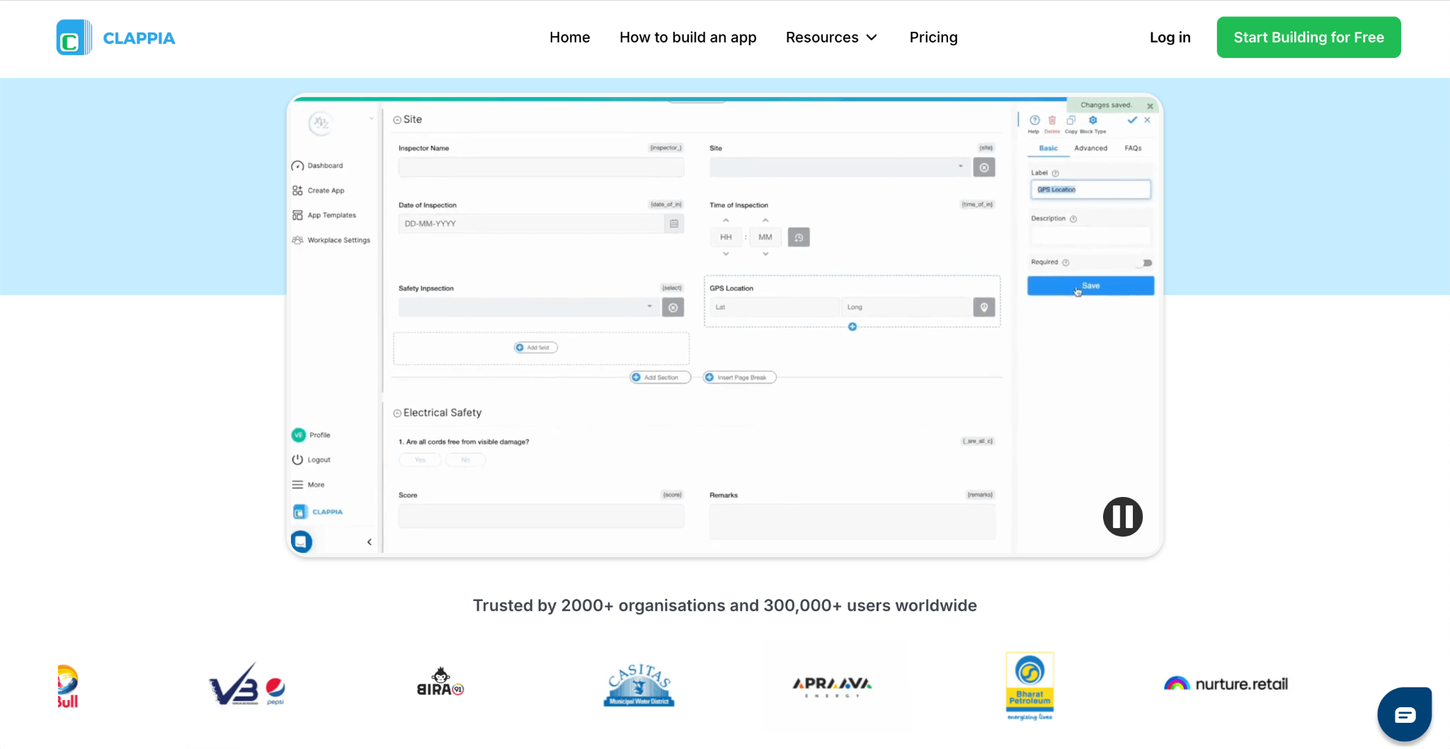The height and width of the screenshot is (749, 1450).
Task: Clear the Safety Inspection selection
Action: [673, 307]
